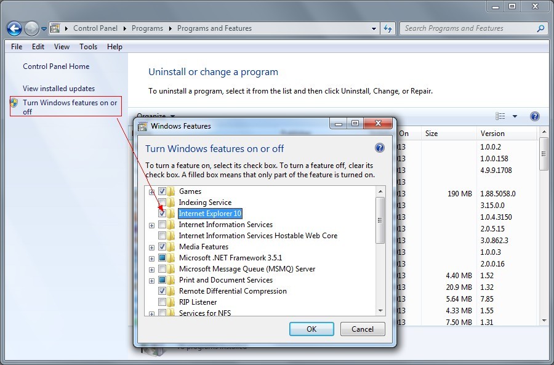554x365 pixels.
Task: Click the shield icon beside Turn Windows features
Action: [x=14, y=102]
